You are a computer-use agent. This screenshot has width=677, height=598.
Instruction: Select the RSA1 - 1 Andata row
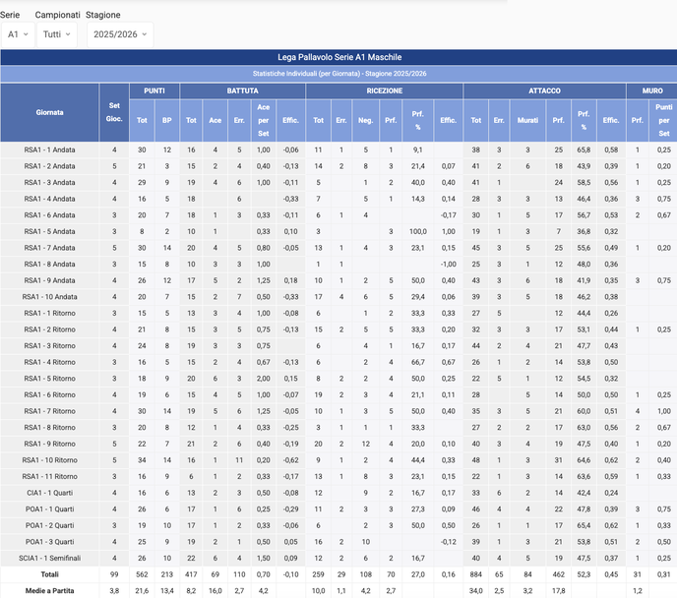49,149
